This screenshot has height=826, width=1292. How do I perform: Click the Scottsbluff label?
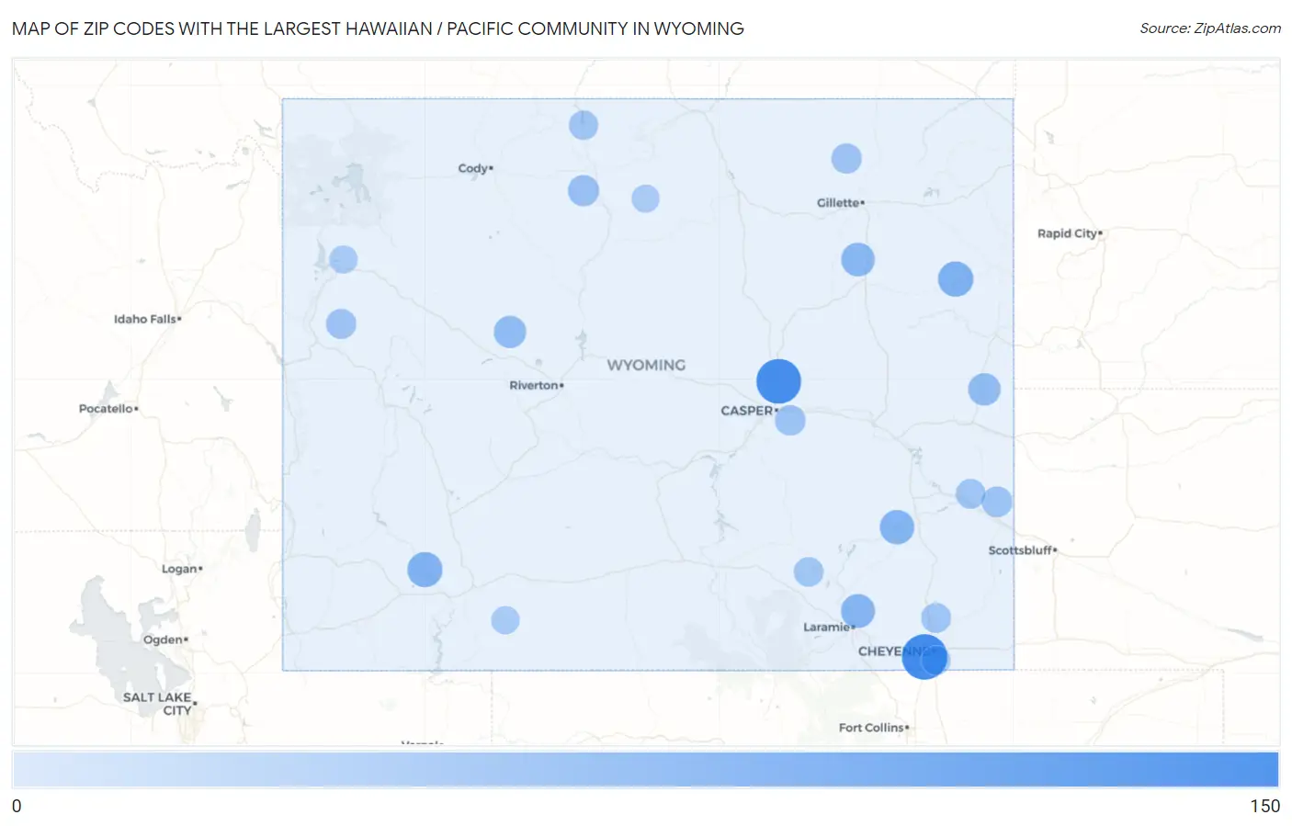tap(1023, 550)
